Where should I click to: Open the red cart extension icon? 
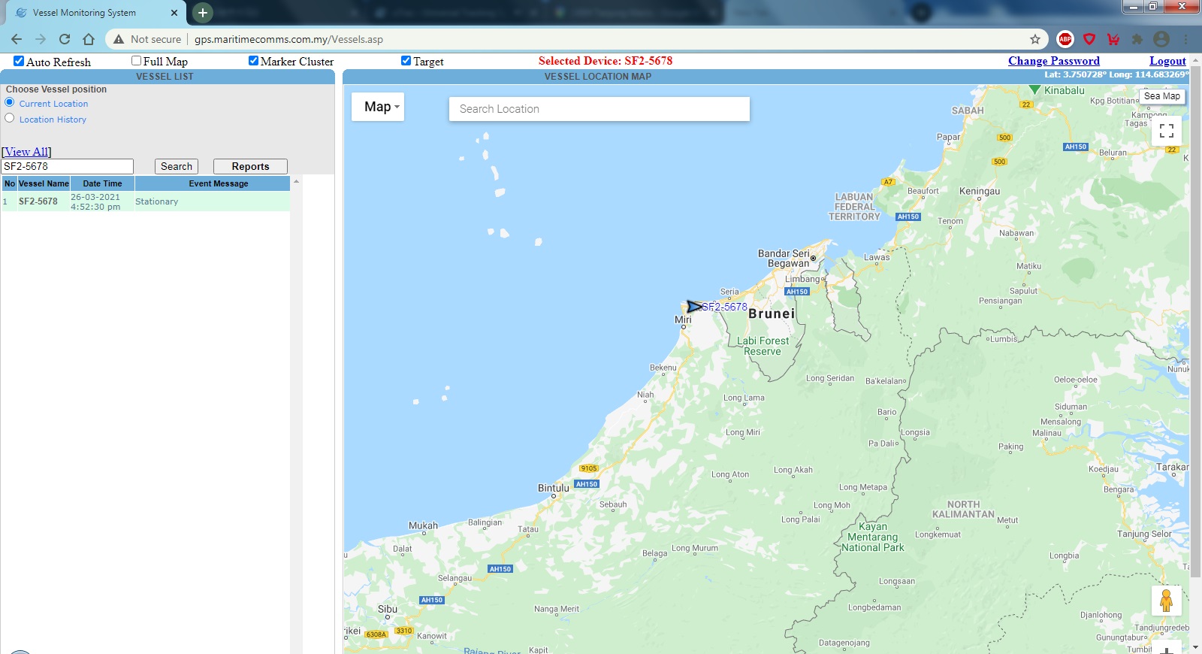pos(1113,39)
